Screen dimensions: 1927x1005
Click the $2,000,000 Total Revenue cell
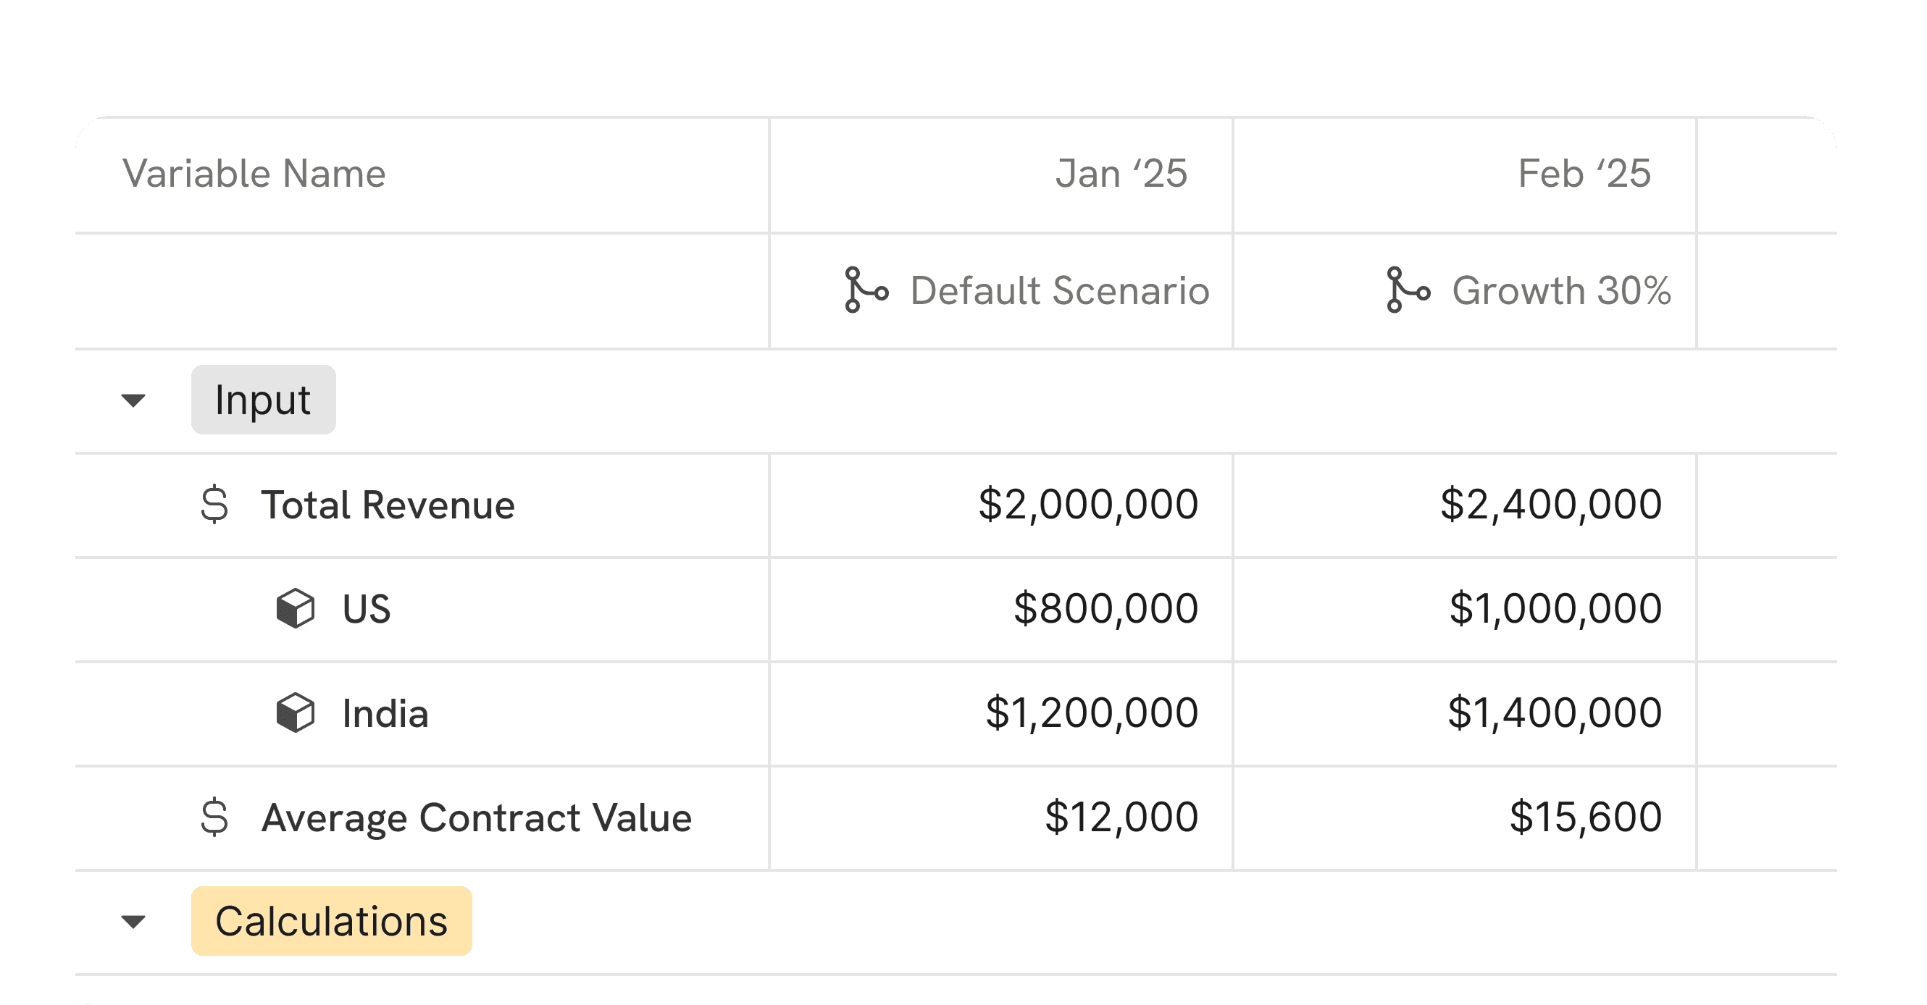click(1087, 505)
